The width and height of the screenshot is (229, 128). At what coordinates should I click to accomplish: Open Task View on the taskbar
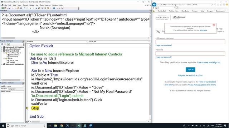coord(49,126)
